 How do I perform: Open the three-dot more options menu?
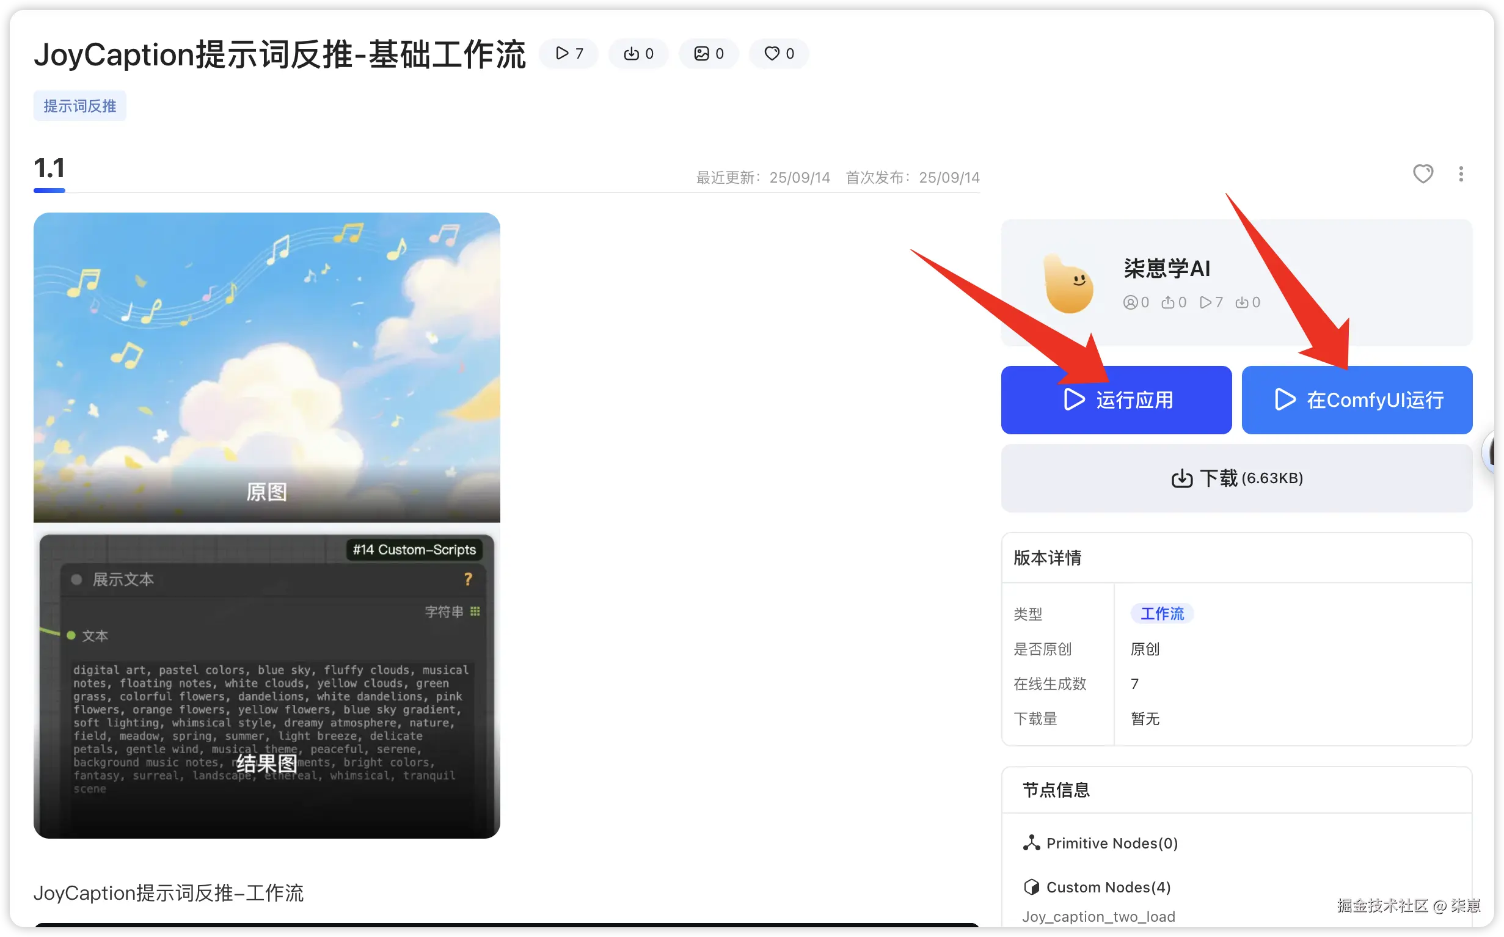[x=1461, y=174]
